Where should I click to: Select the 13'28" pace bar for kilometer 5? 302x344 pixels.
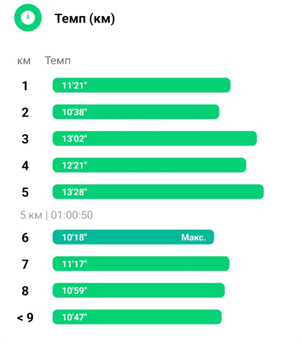(158, 192)
